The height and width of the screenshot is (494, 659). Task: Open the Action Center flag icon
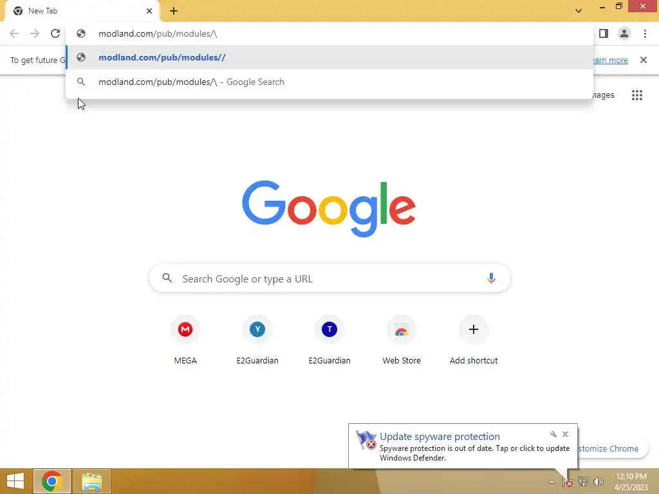[x=568, y=482]
